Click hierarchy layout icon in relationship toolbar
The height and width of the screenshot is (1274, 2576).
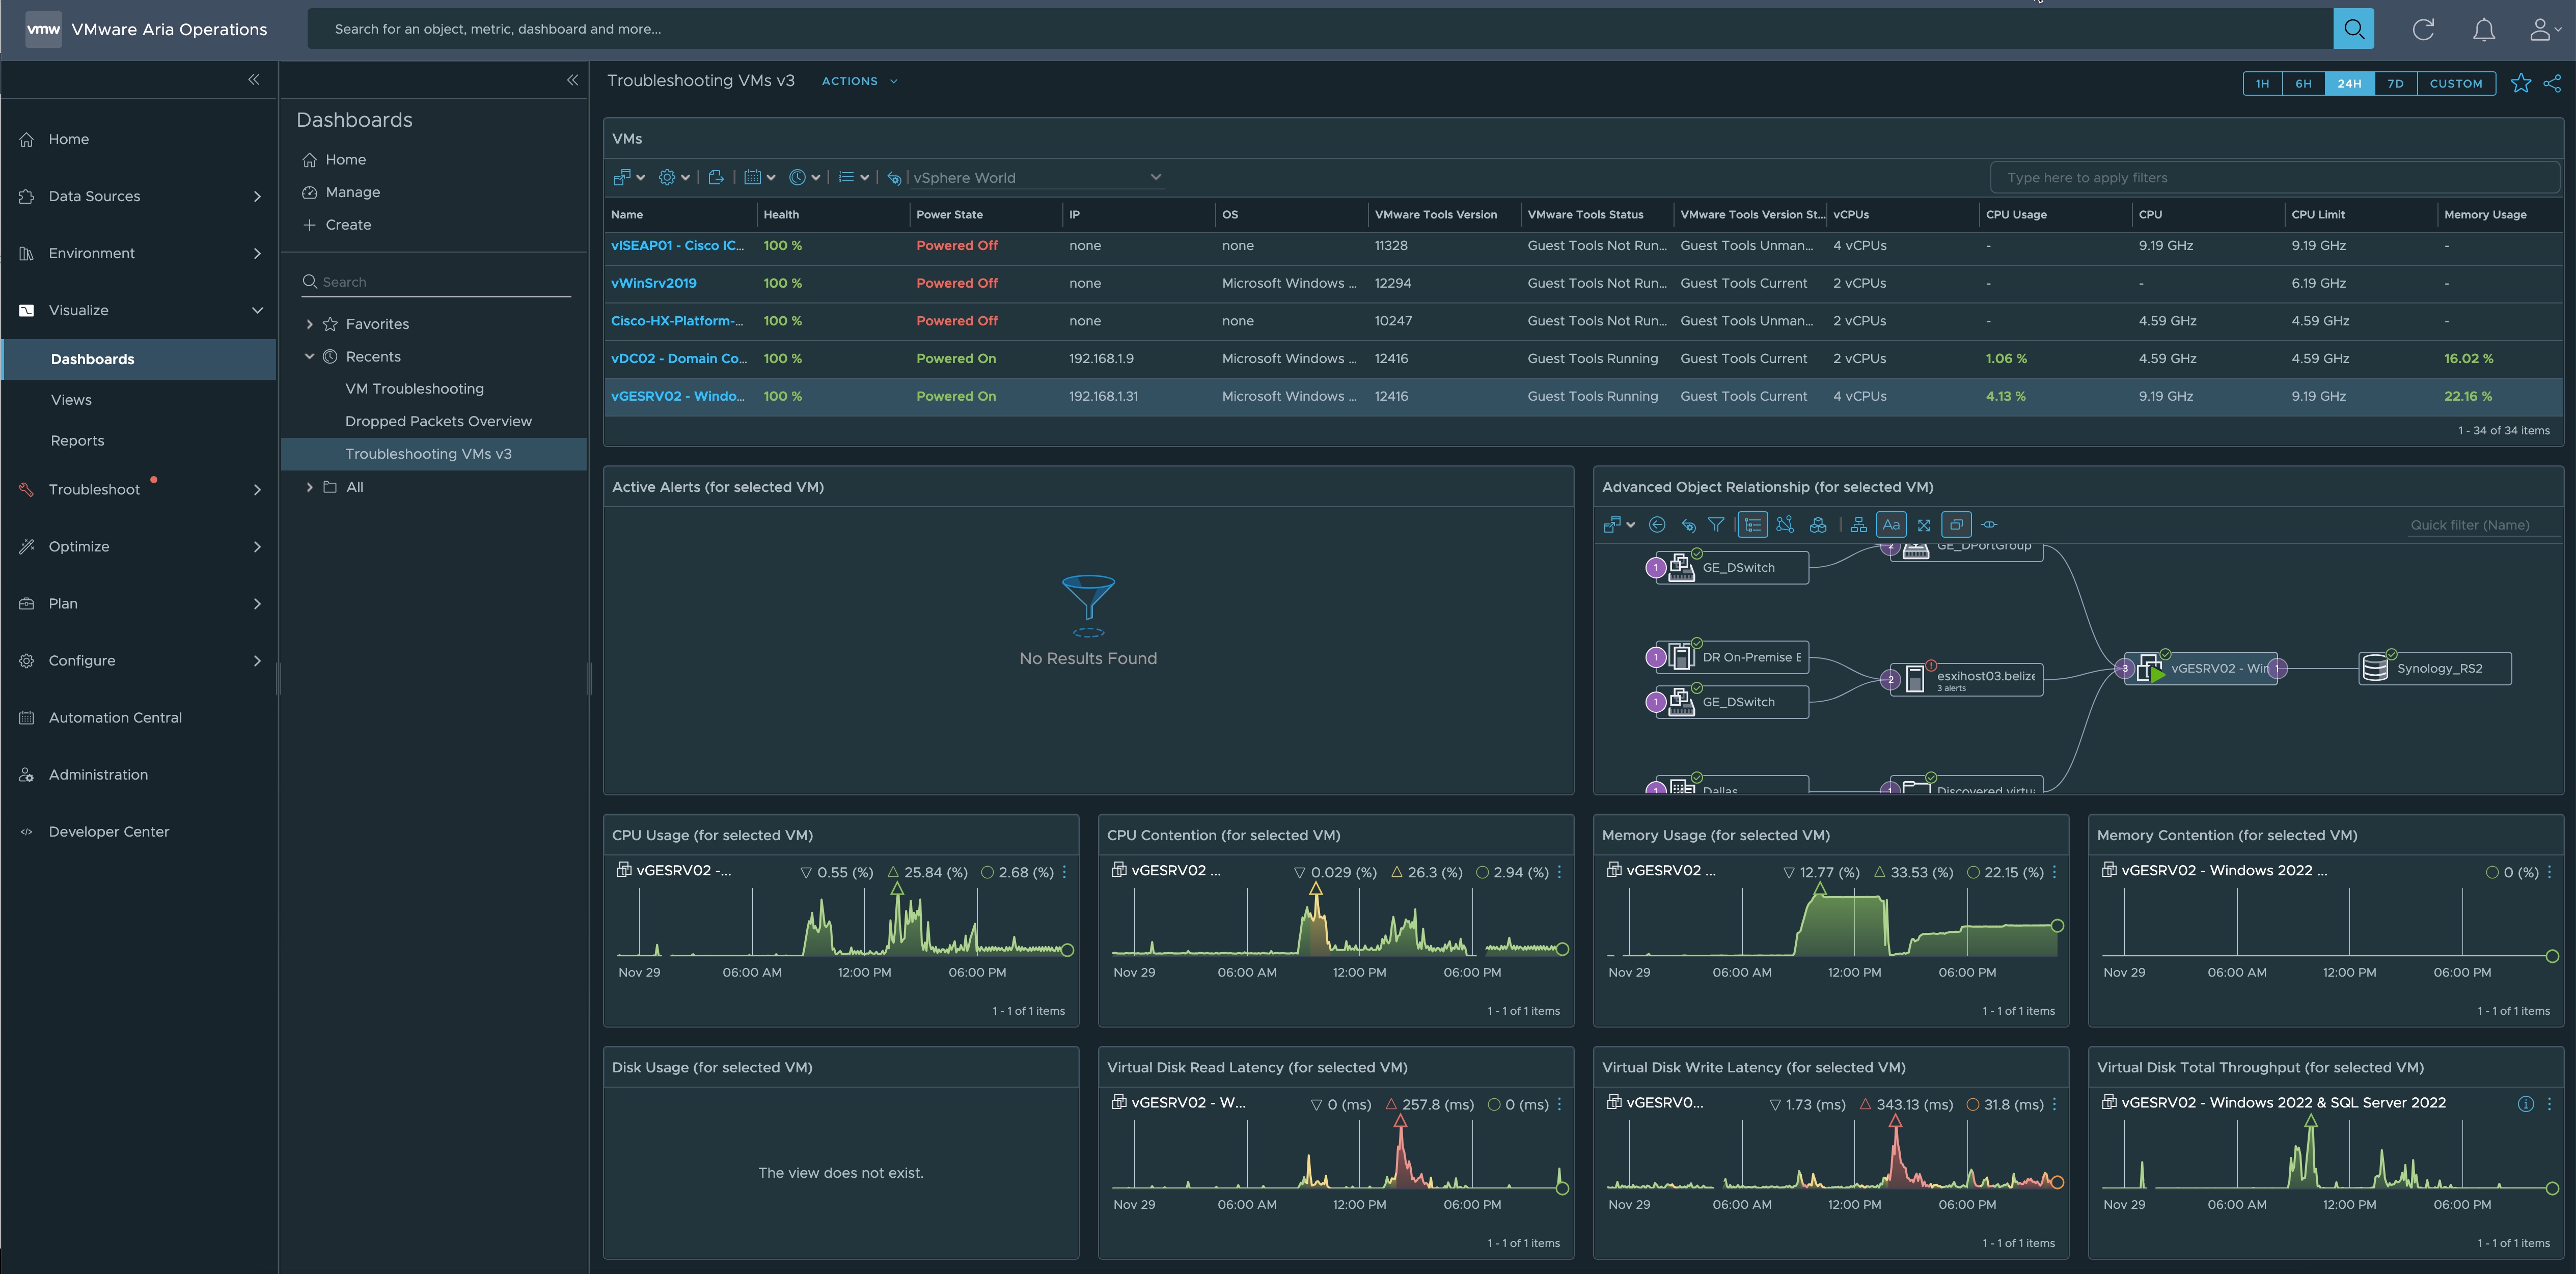[x=1858, y=524]
